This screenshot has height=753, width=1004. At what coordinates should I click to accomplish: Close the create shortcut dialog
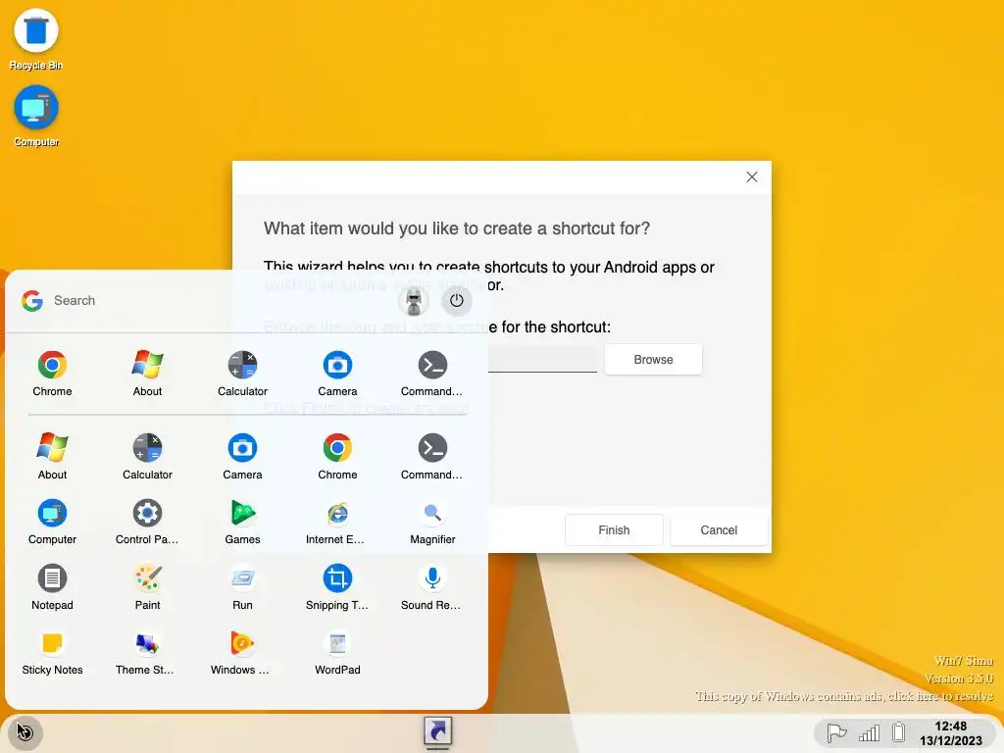pos(752,176)
